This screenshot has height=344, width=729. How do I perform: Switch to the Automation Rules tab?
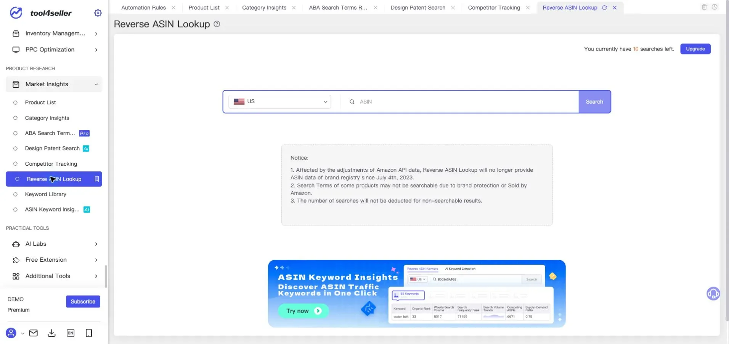143,8
